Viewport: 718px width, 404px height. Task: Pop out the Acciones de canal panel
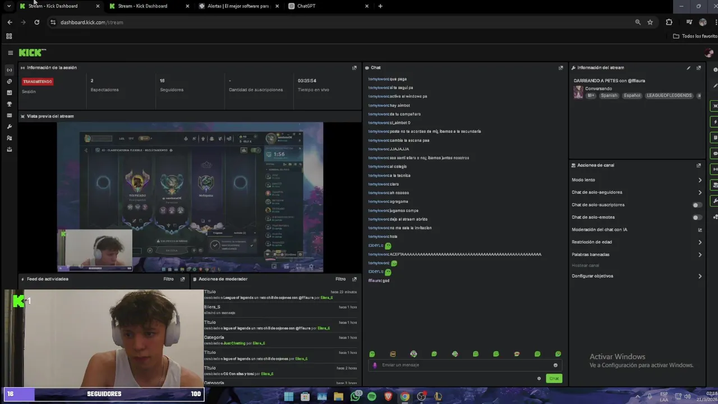point(698,165)
